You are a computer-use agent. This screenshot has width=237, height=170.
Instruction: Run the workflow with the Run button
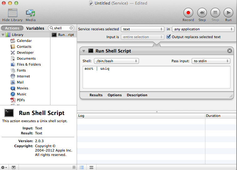(228, 13)
